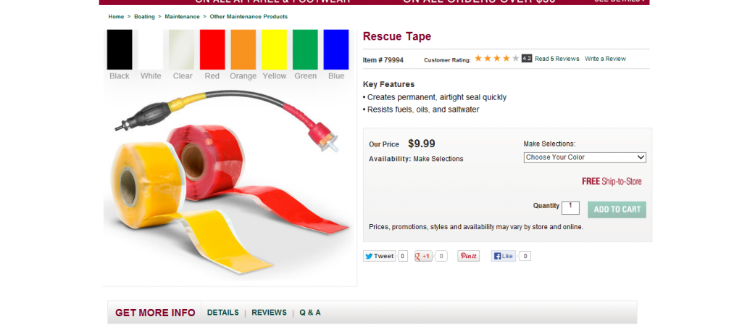The height and width of the screenshot is (330, 742).
Task: Go to Home breadcrumb link
Action: 116,17
